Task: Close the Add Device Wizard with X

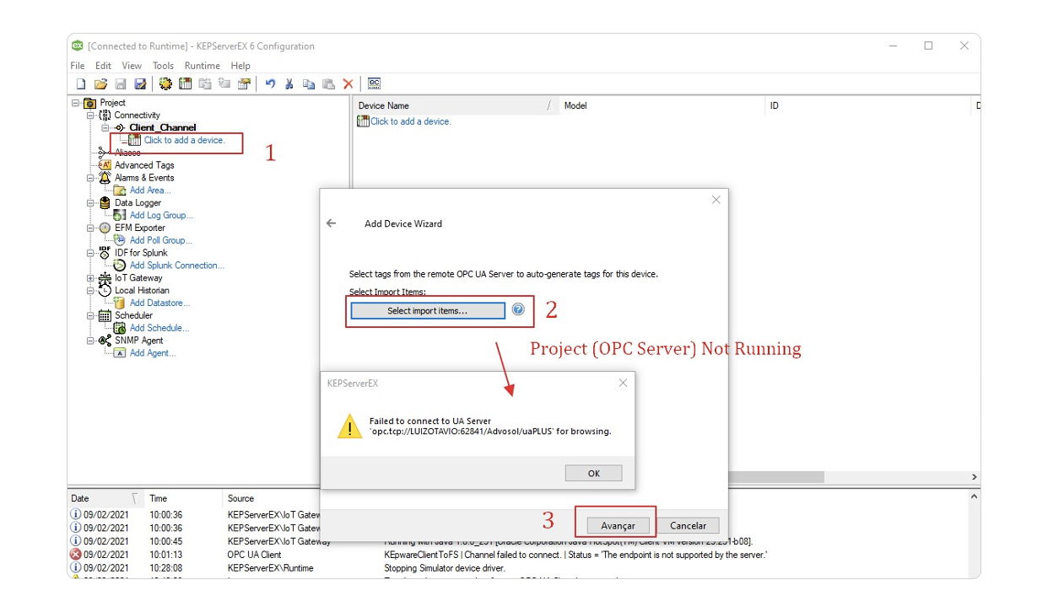Action: coord(716,200)
